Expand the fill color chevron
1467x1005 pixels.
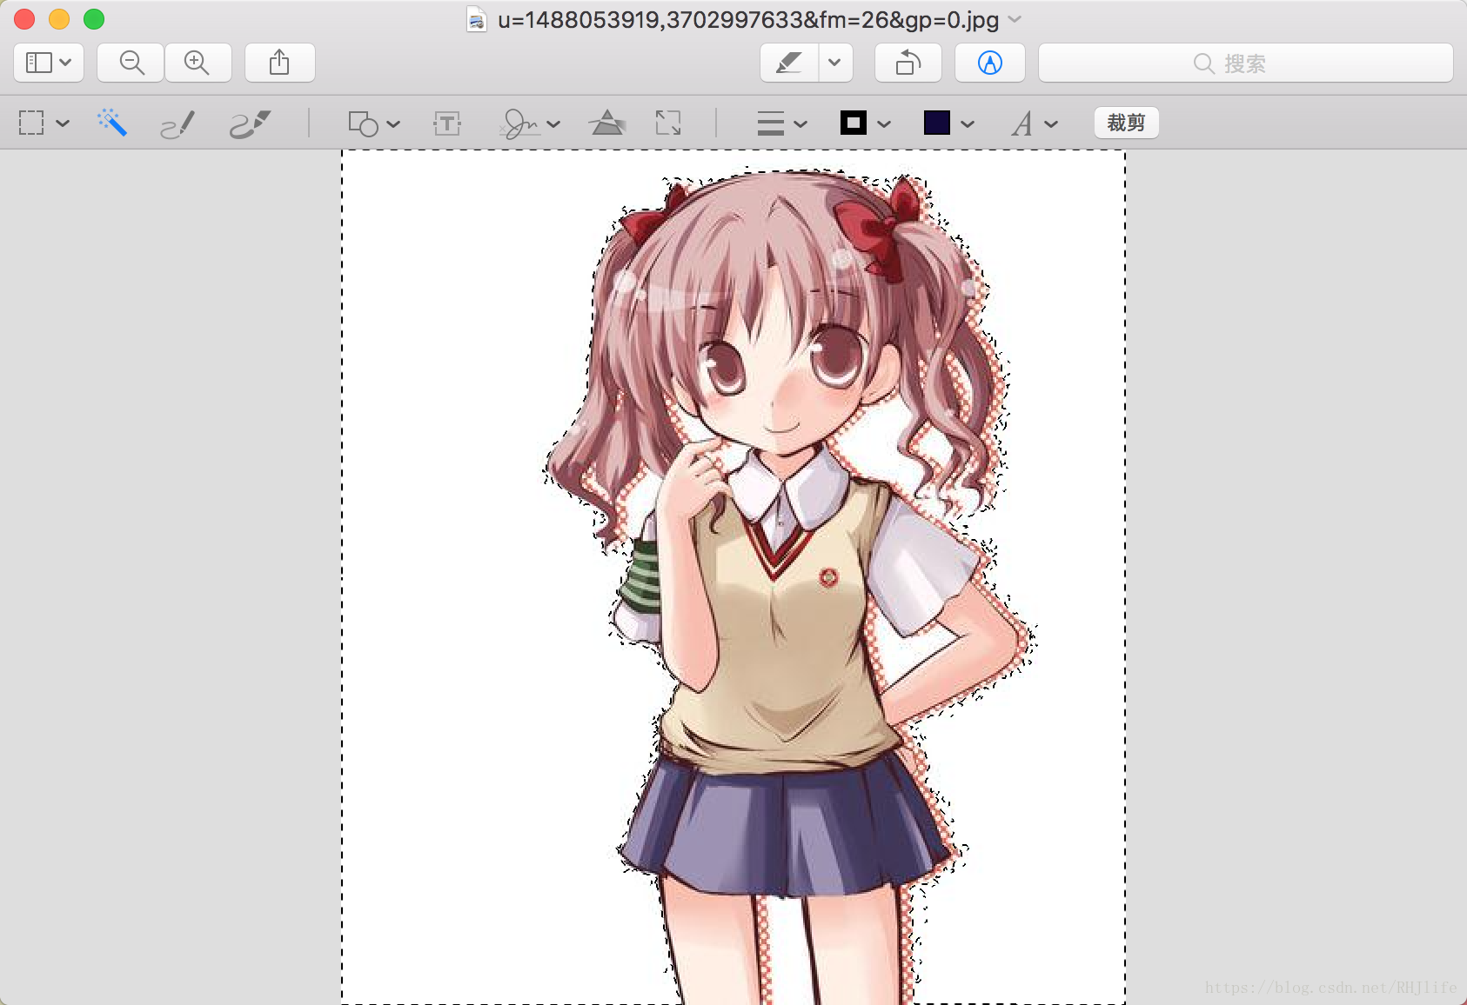pyautogui.click(x=968, y=123)
